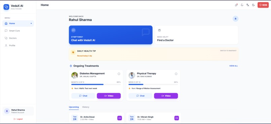Go to Home in the sidebar menu
This screenshot has height=124, width=271.
[18, 23]
